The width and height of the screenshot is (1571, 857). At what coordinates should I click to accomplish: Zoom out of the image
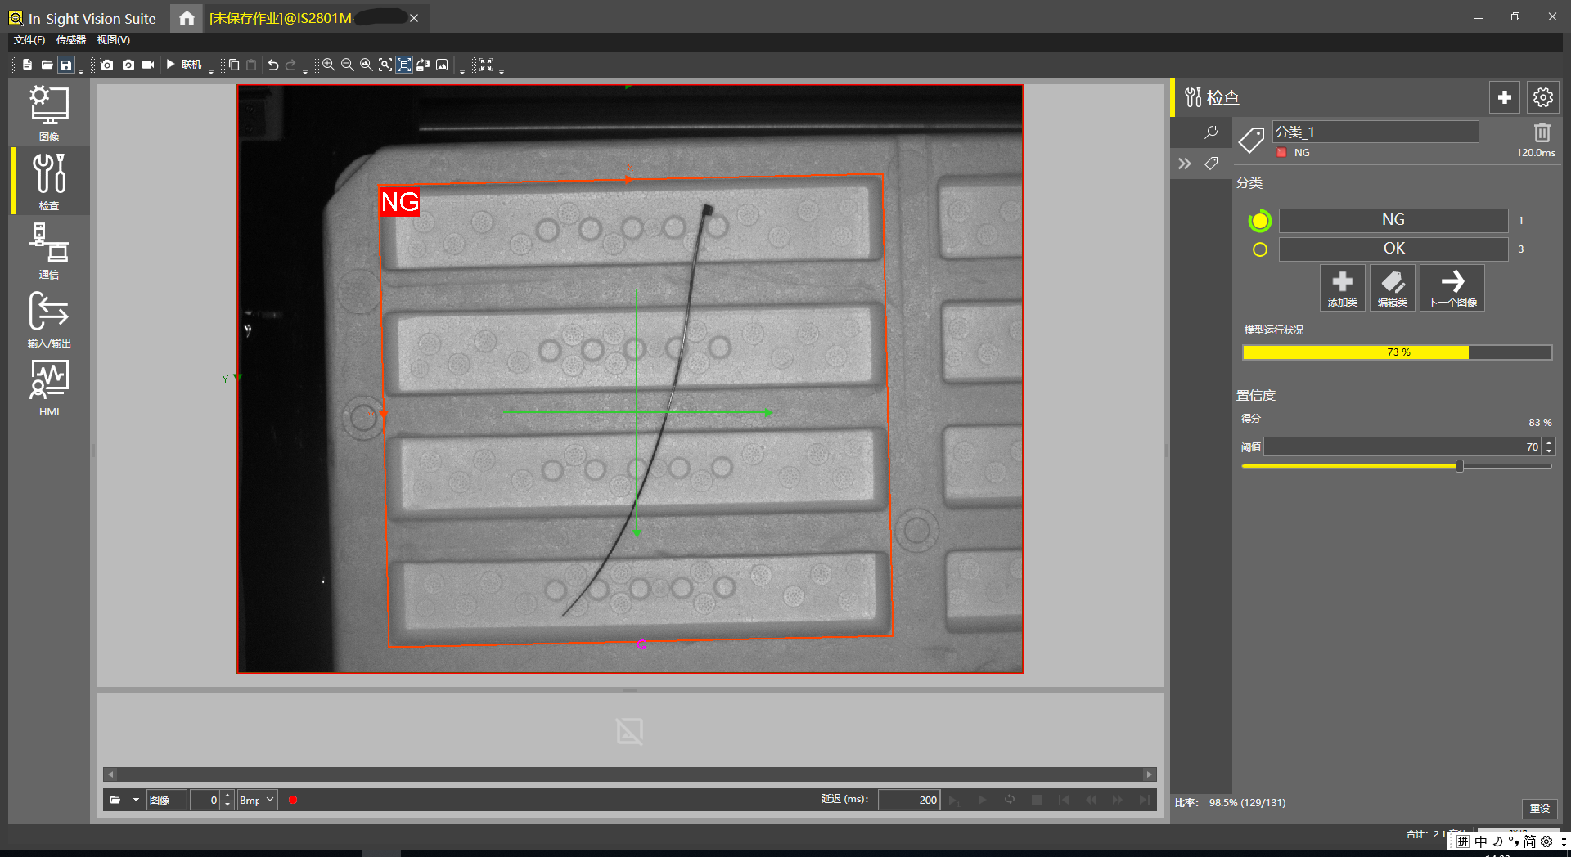coord(347,65)
